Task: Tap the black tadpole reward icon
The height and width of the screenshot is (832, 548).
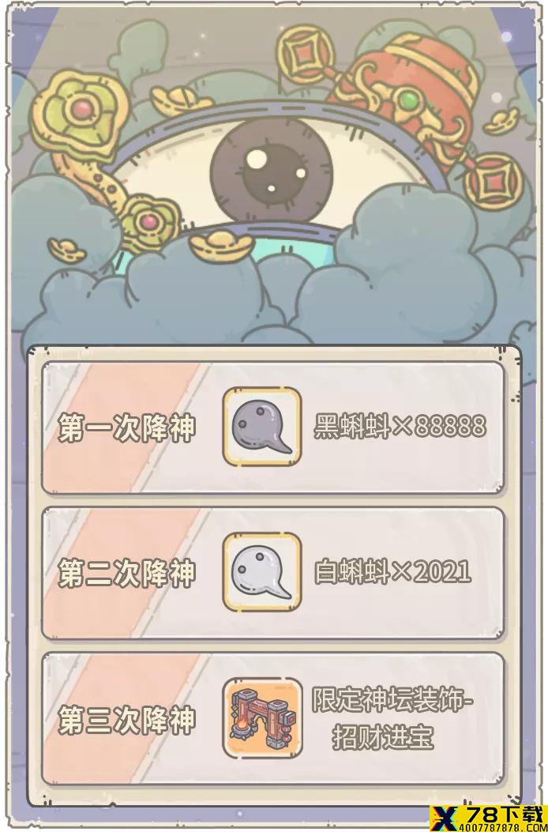Action: 261,427
